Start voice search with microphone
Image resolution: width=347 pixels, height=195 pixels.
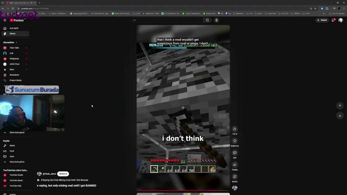[216, 20]
